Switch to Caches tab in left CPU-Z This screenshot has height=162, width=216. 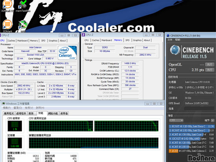[x=11, y=41]
